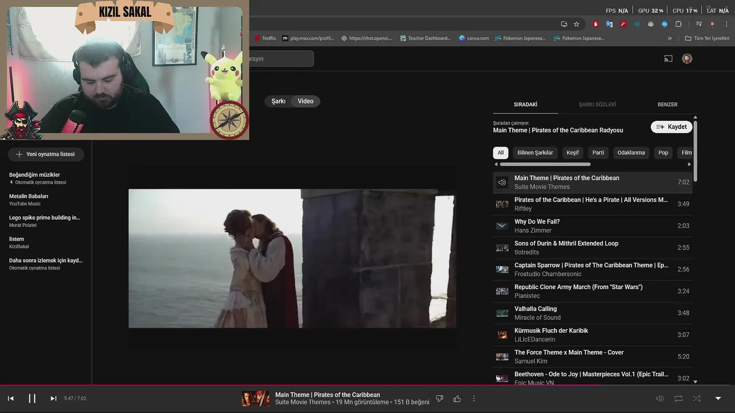Skip to the next track
The height and width of the screenshot is (413, 735).
(x=53, y=399)
